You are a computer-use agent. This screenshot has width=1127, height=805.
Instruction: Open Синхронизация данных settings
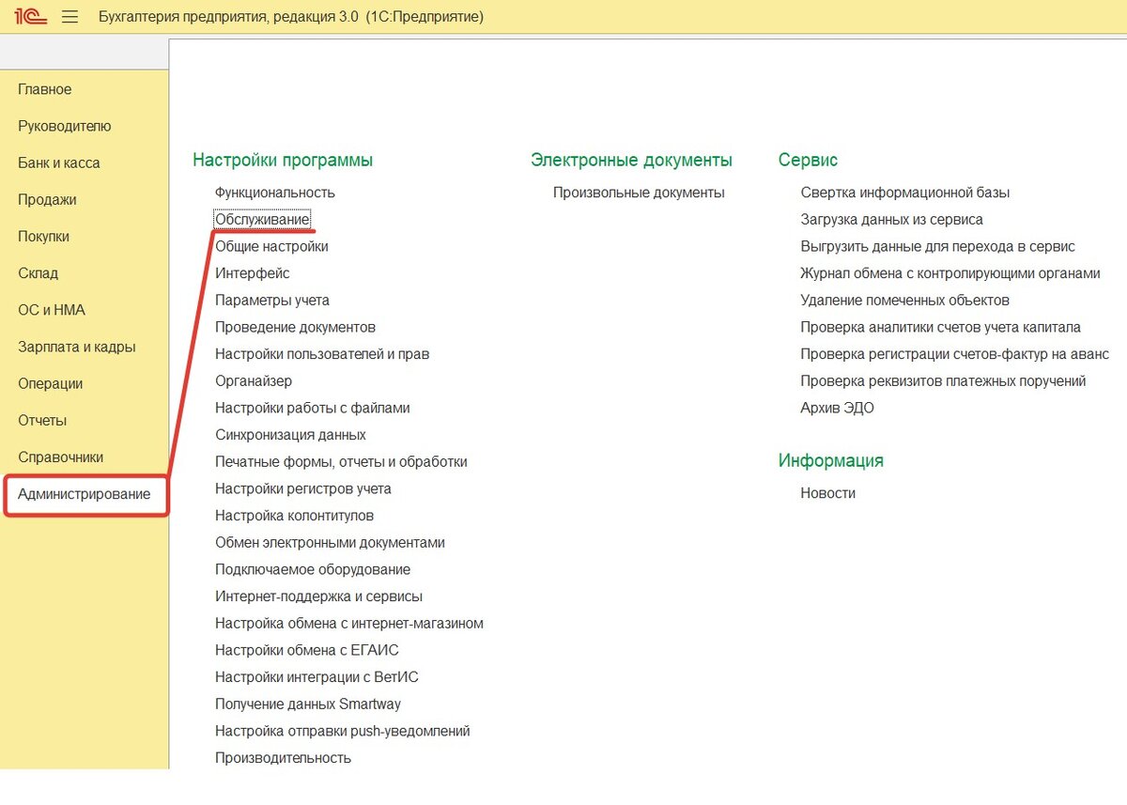coord(290,435)
